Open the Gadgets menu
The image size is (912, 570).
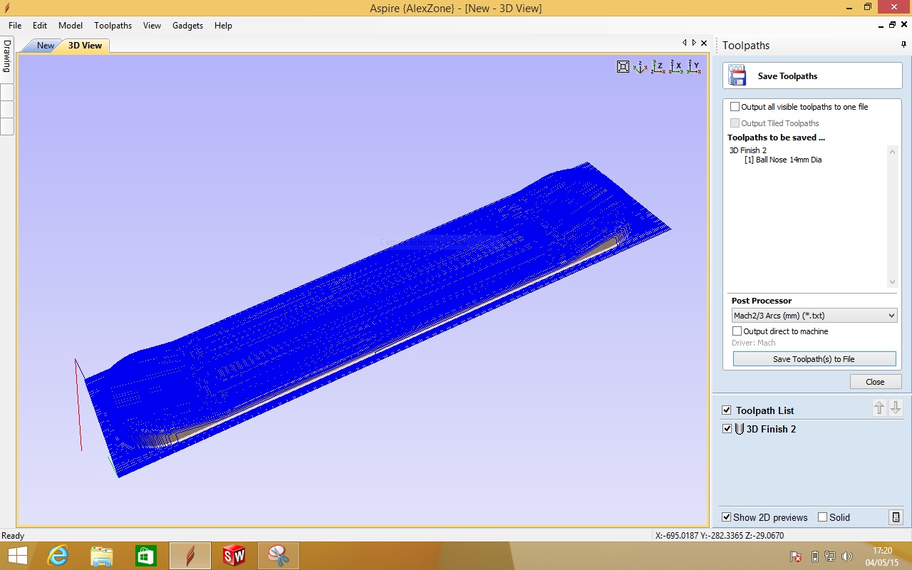coord(188,25)
